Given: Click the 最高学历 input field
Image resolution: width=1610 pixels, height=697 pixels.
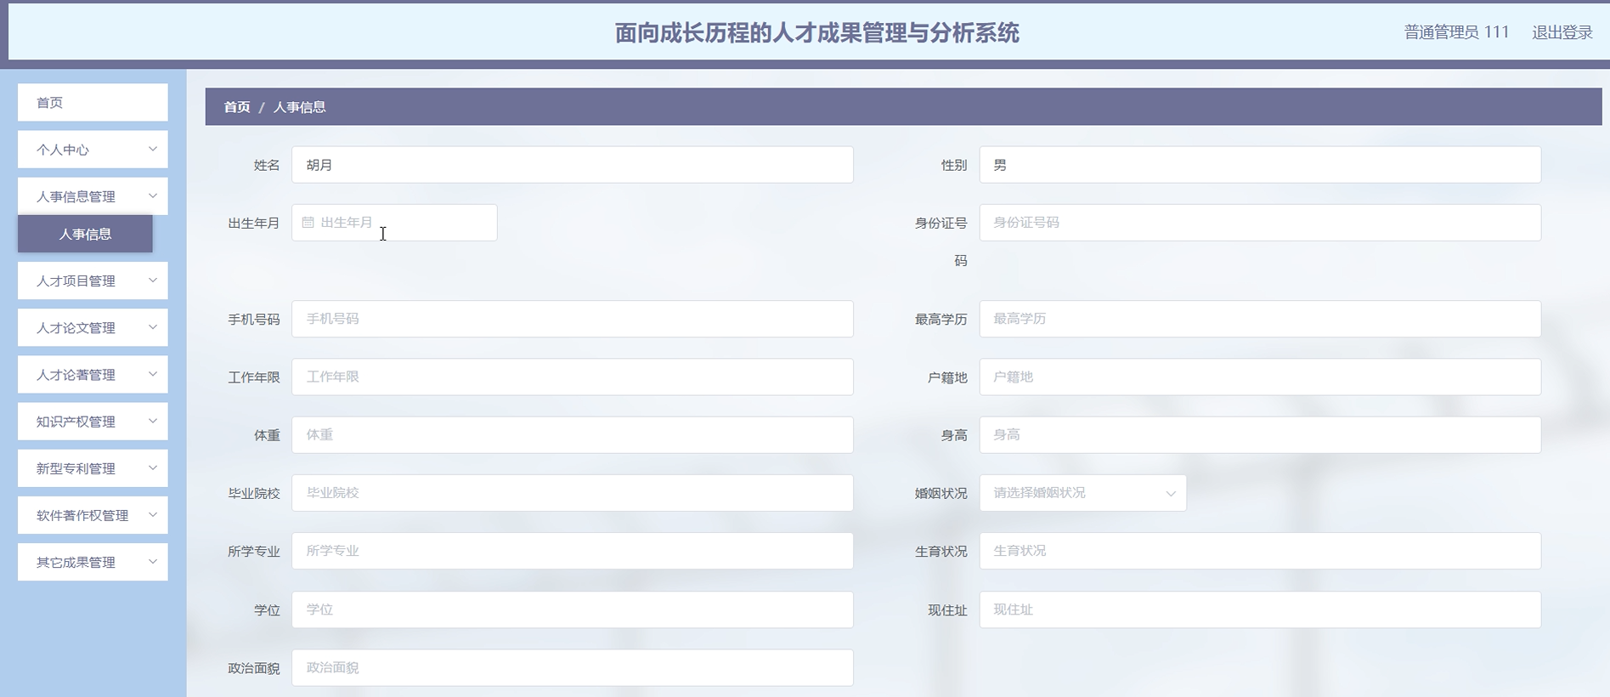Looking at the screenshot, I should (1260, 319).
